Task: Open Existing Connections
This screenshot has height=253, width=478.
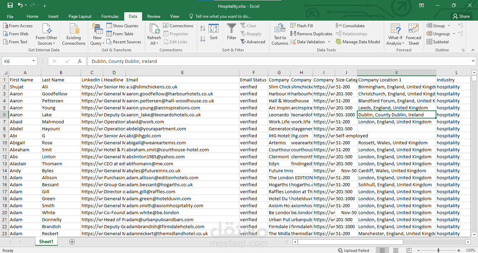Action: [x=73, y=34]
